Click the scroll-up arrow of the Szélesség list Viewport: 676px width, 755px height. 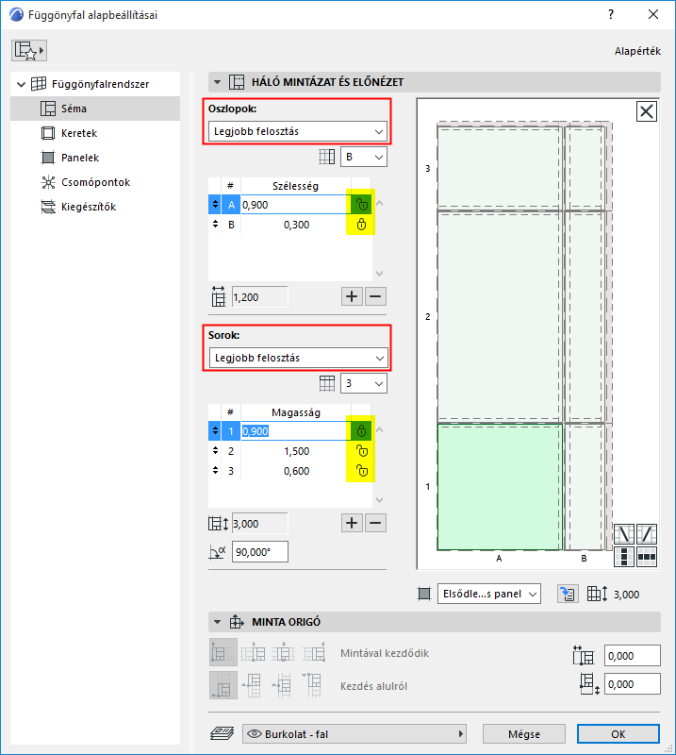(x=379, y=203)
